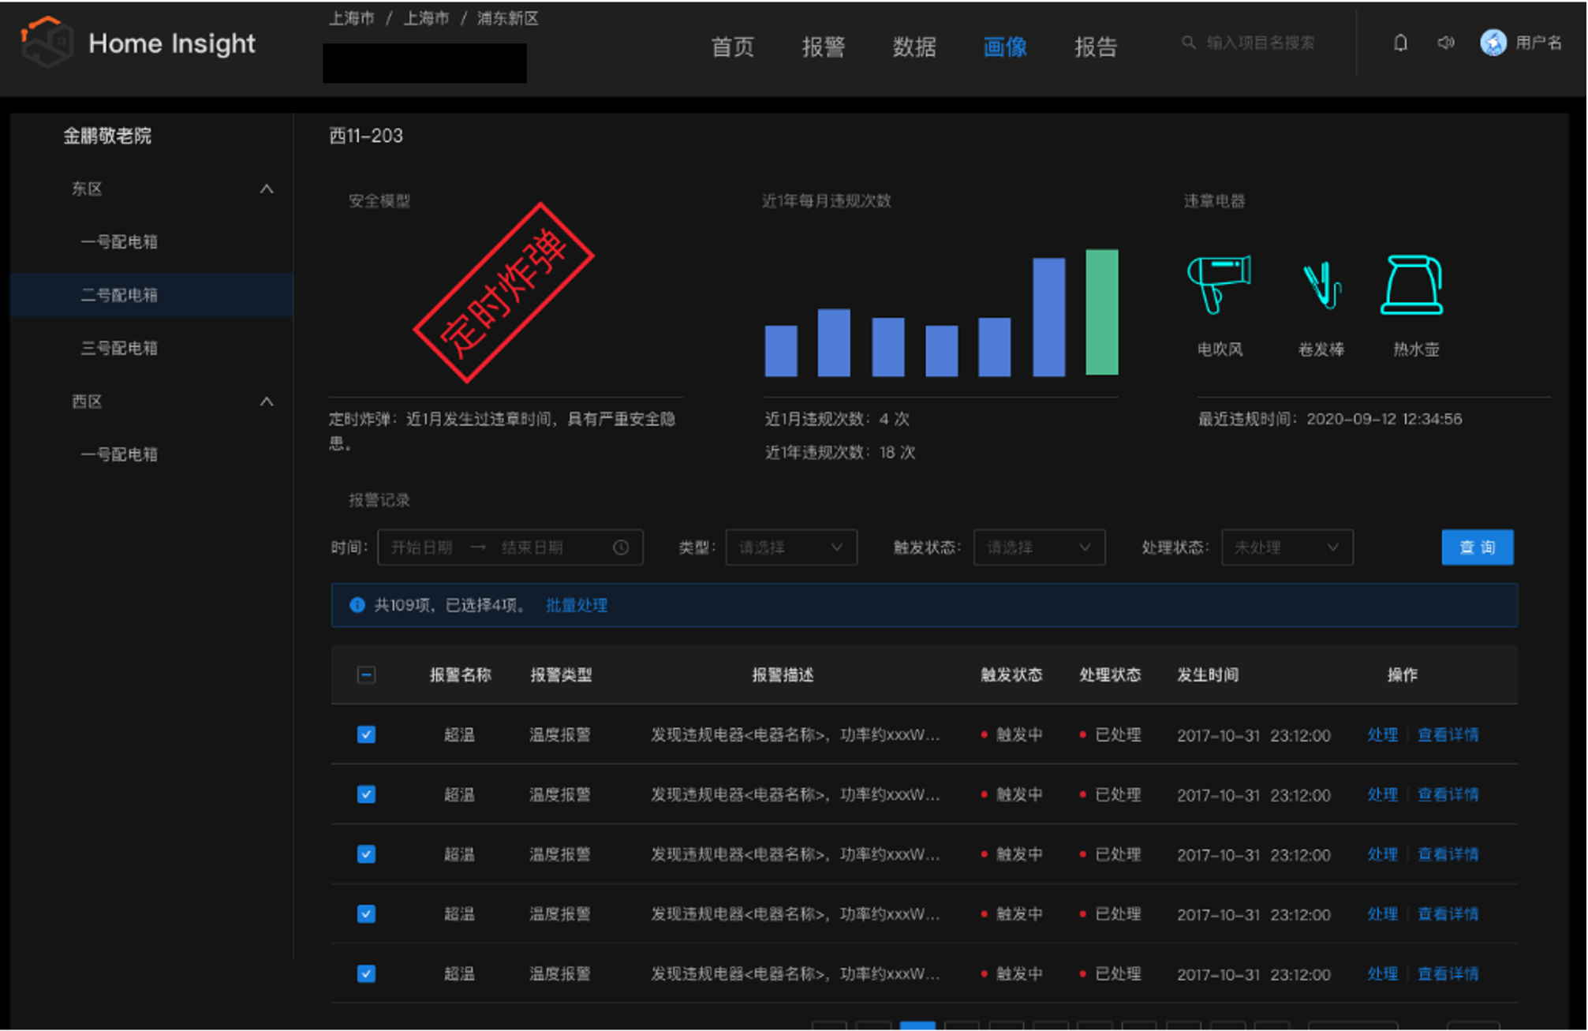
Task: Click the clock icon in date field
Action: 621,547
